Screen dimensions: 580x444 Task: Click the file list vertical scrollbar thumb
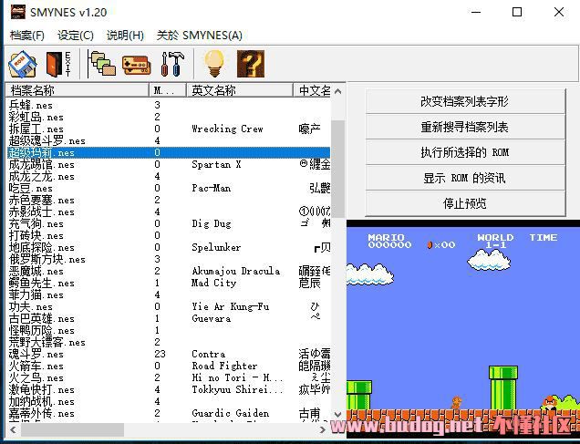(337, 169)
